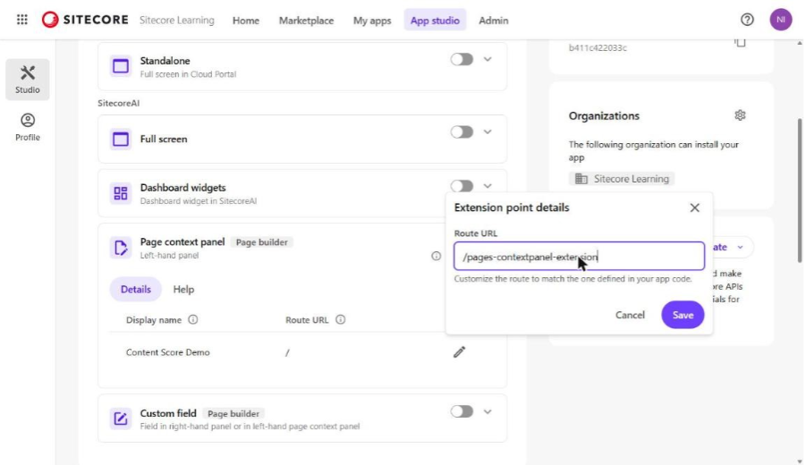This screenshot has height=465, width=805.
Task: Click the Organizations heading
Action: [604, 116]
